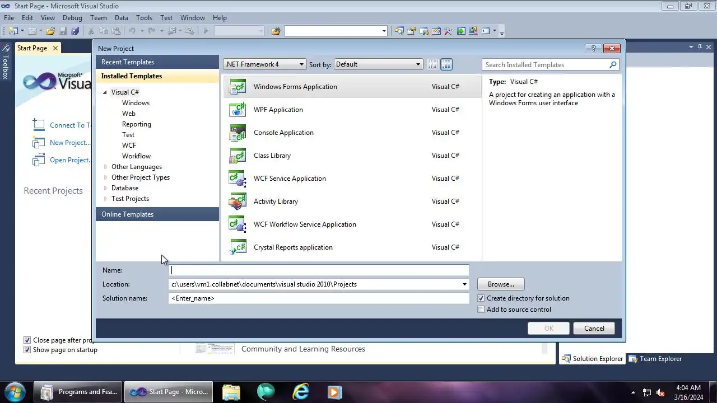Expand the Other Languages tree node
The width and height of the screenshot is (717, 403).
tap(105, 167)
